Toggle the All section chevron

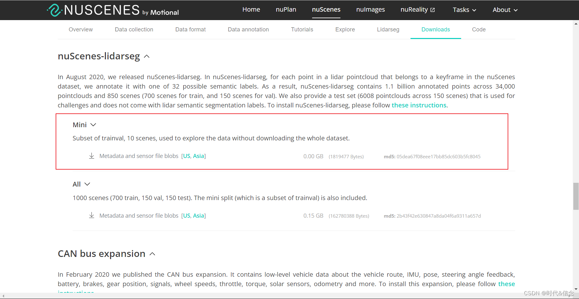[x=87, y=184]
